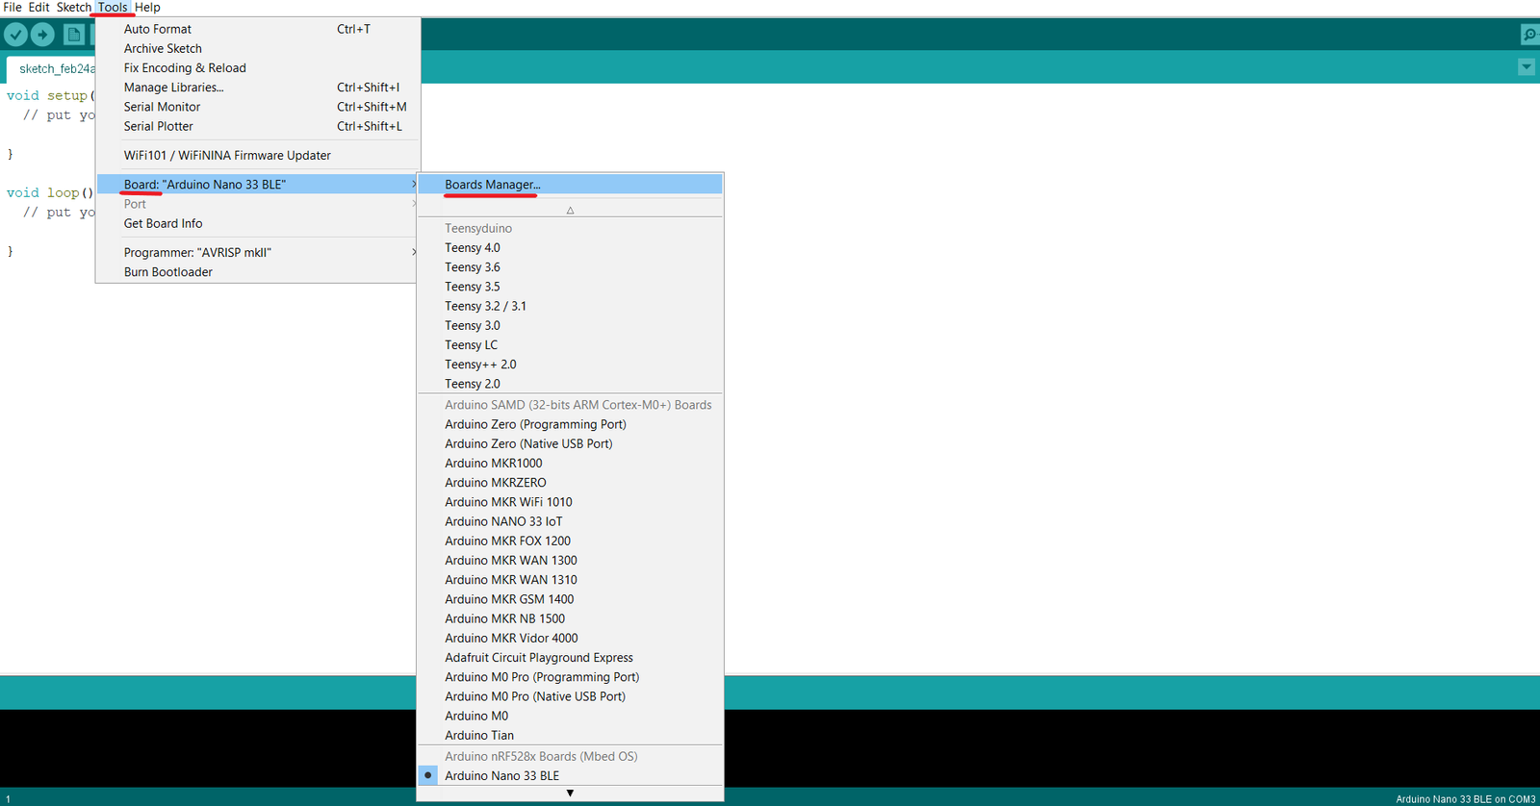Click the Verify checkmark icon

pyautogui.click(x=15, y=35)
